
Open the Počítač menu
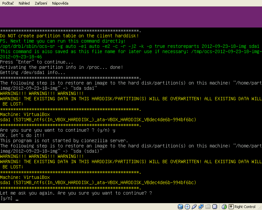[x=9, y=3]
